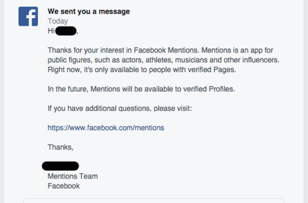Click the sentence starting "In the future"
This screenshot has height=203, width=308.
140,89
